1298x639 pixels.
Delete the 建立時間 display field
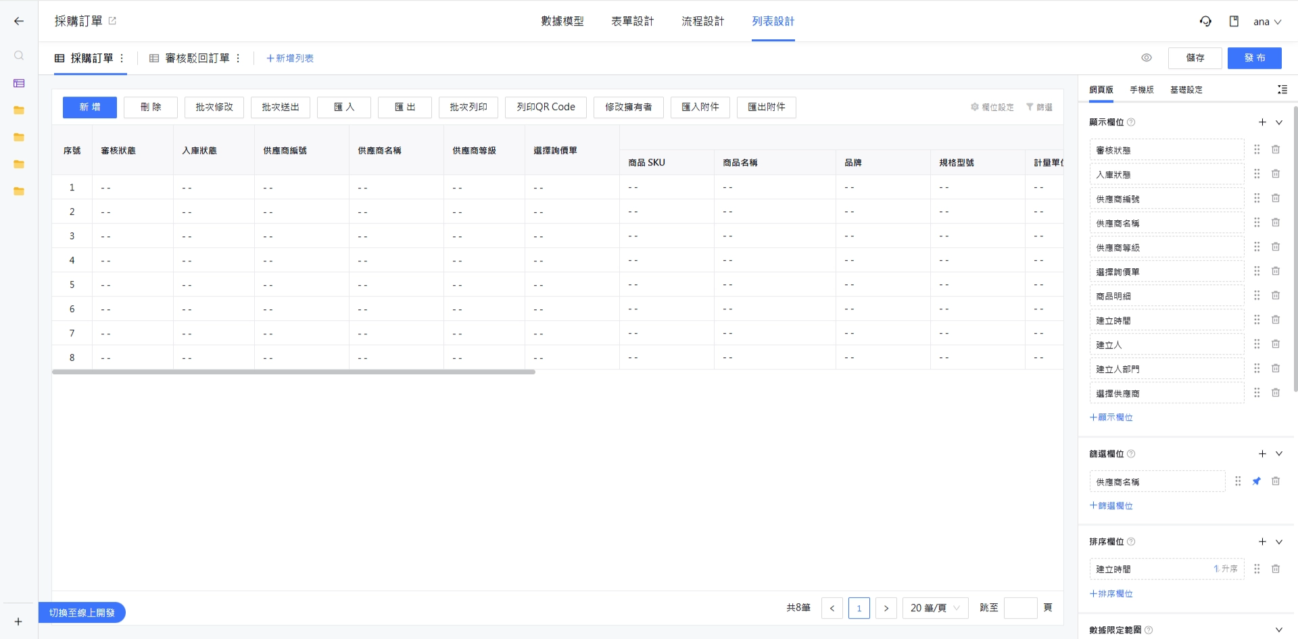coord(1276,319)
